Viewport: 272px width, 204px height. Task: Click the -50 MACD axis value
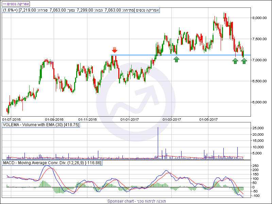pyautogui.click(x=255, y=191)
